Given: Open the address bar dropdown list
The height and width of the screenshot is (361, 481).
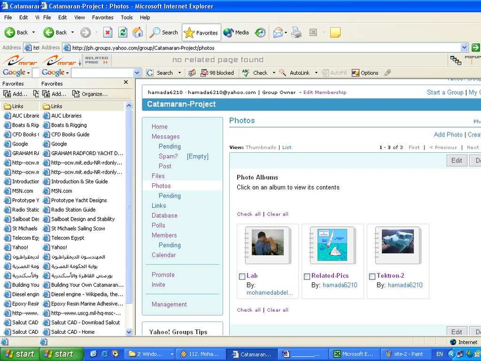Looking at the screenshot, I should click(463, 47).
